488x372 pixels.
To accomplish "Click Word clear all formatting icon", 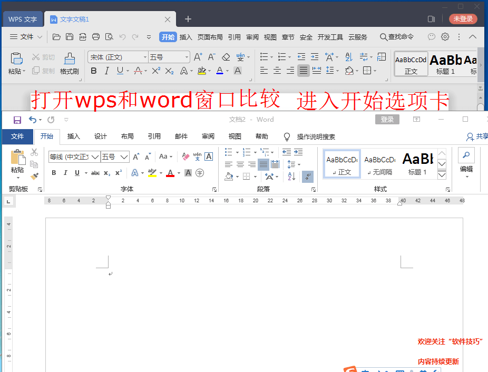I will tap(186, 156).
